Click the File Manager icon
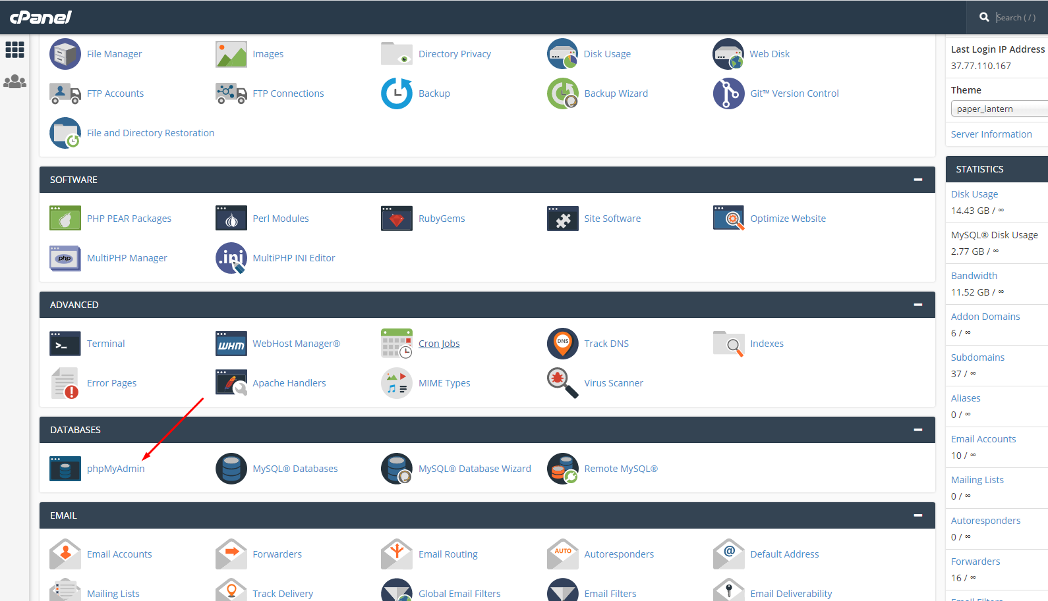The height and width of the screenshot is (601, 1048). click(65, 54)
